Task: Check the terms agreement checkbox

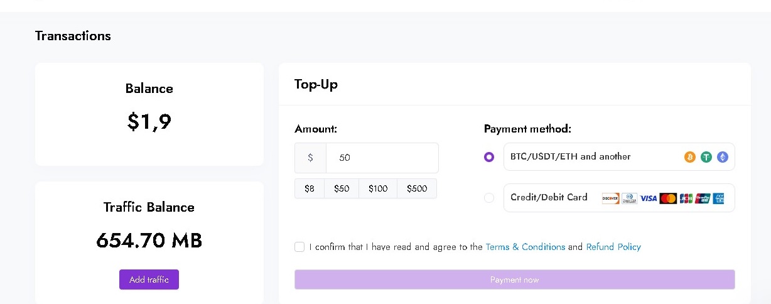Action: [299, 247]
